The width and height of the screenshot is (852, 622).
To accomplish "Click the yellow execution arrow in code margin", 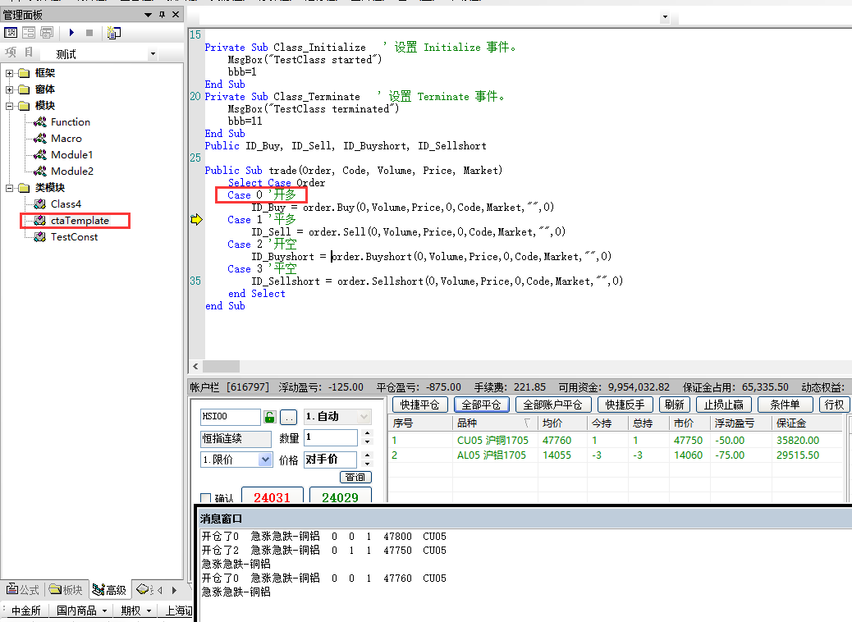I will (x=196, y=219).
